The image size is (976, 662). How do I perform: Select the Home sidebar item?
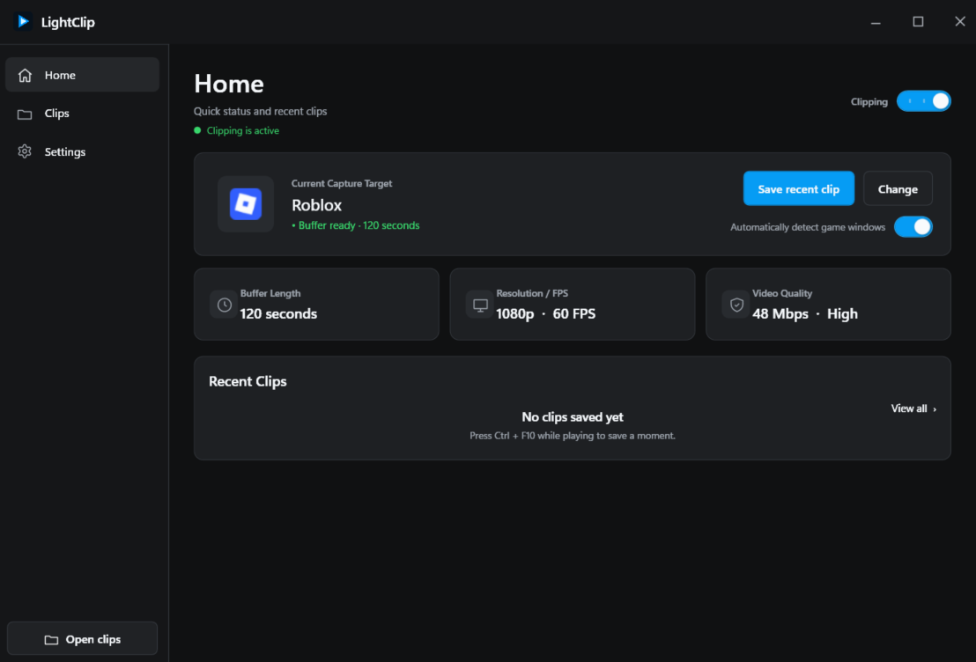point(82,75)
